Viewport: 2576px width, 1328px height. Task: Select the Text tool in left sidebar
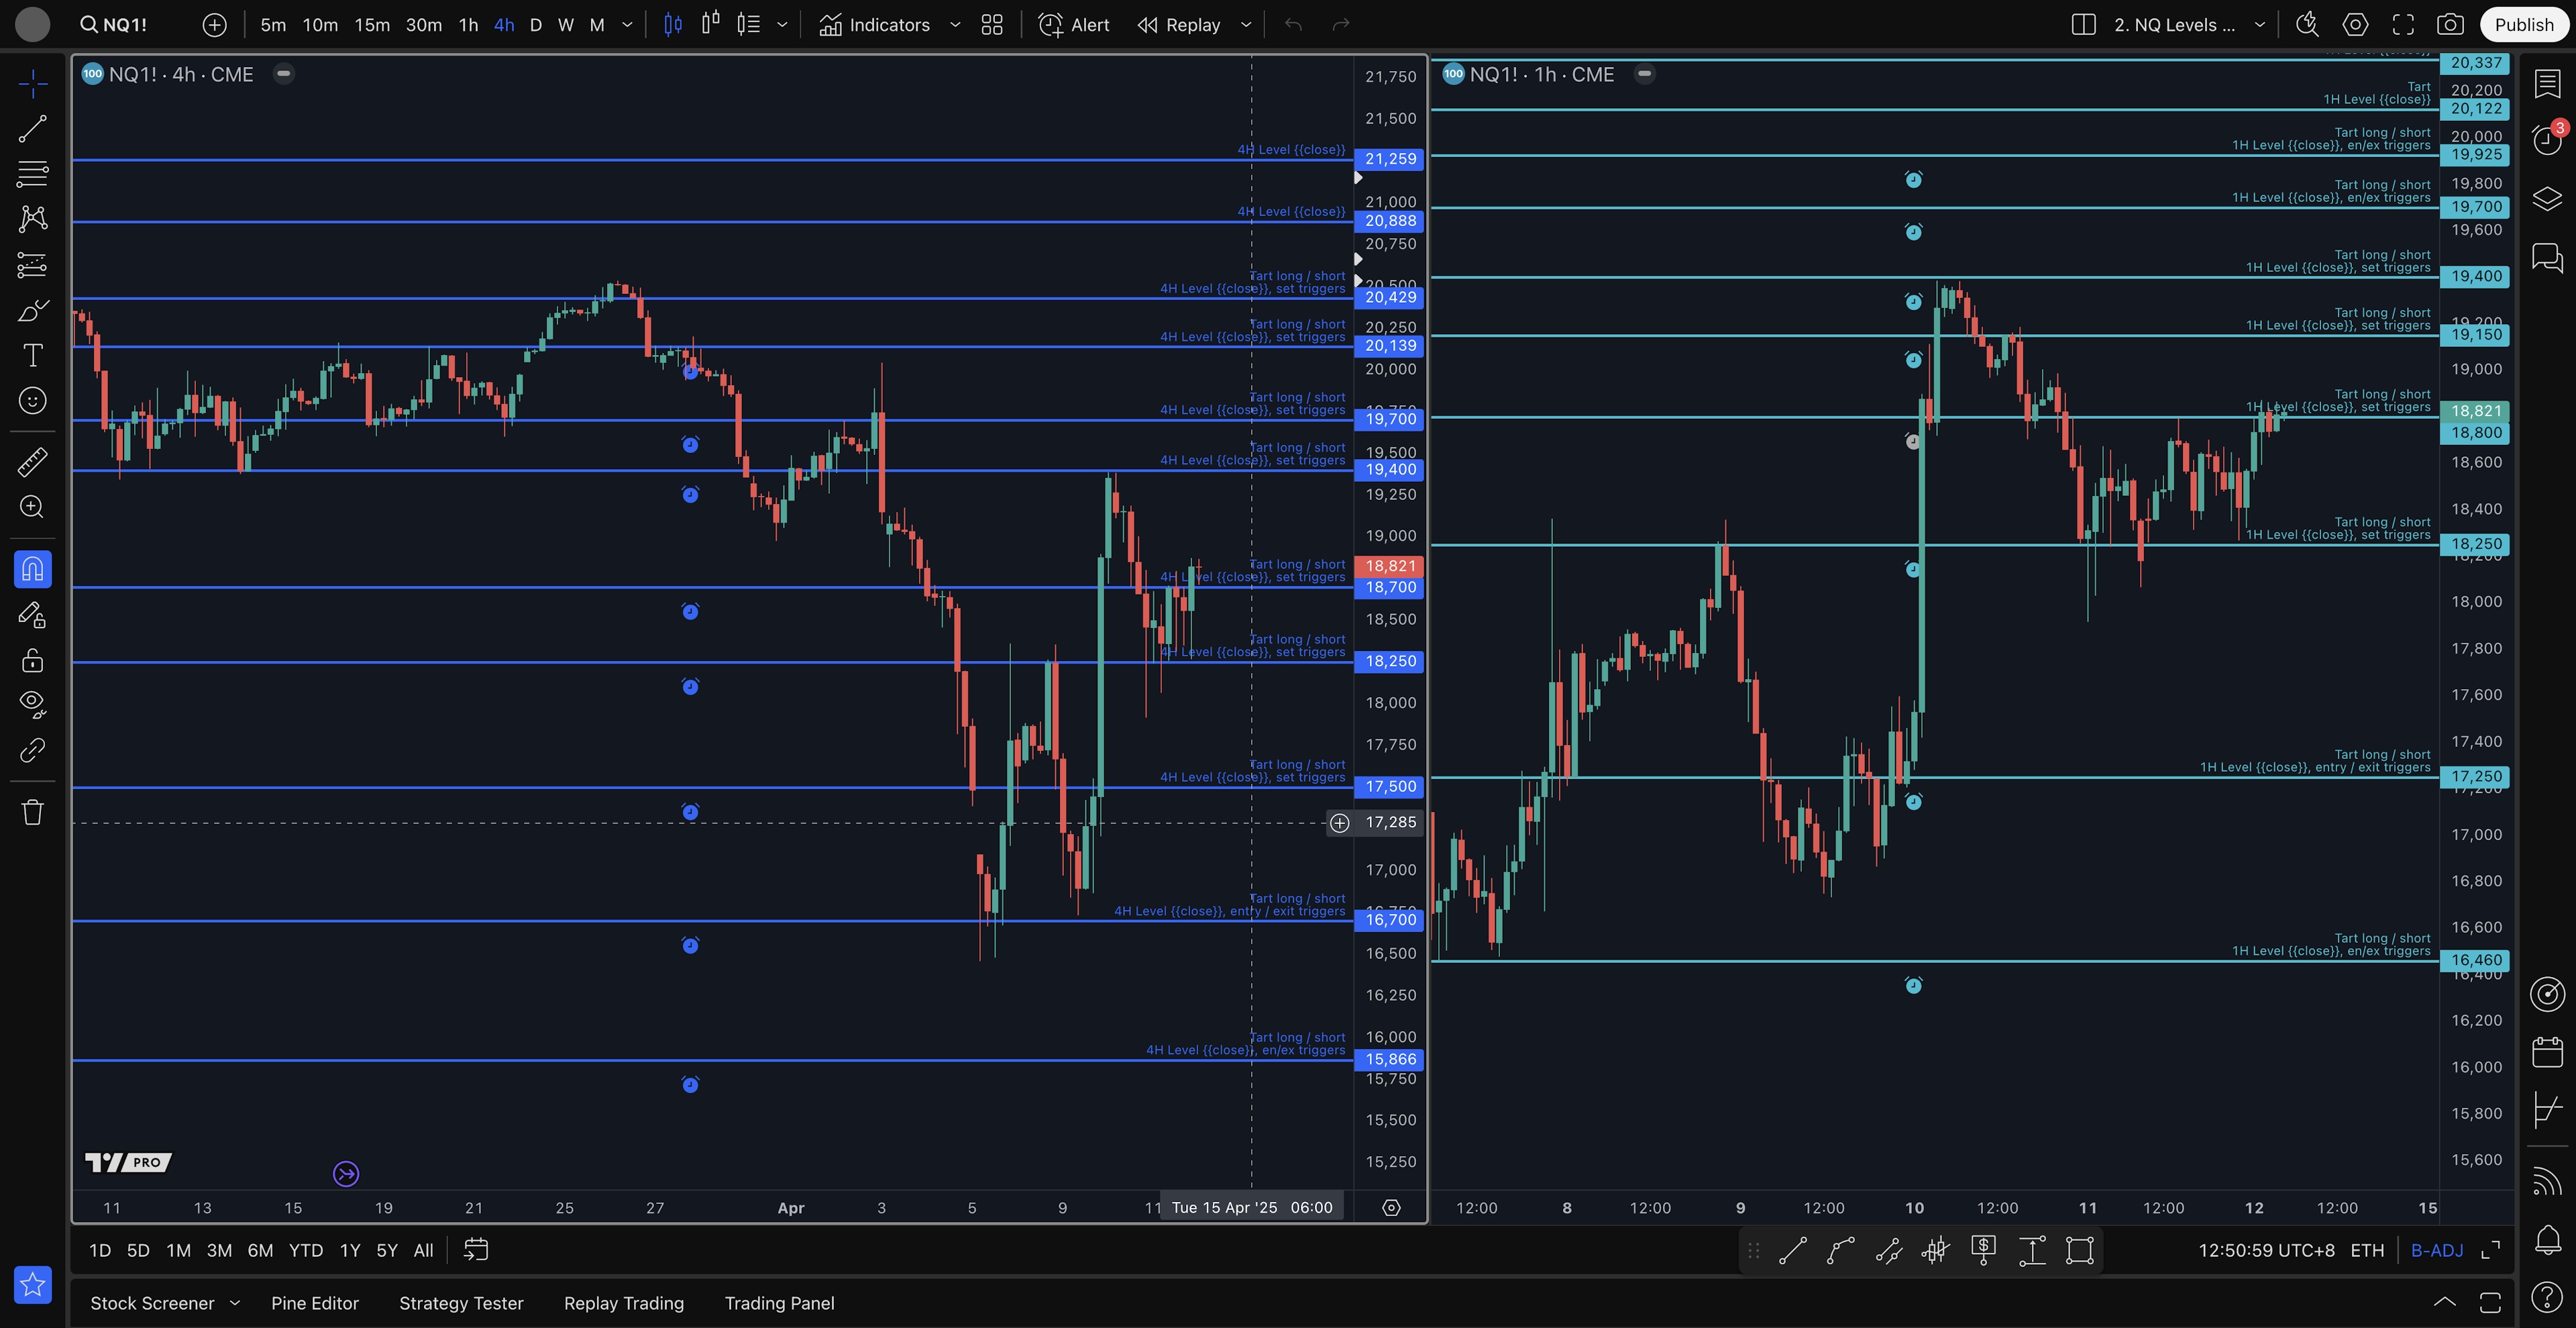pyautogui.click(x=32, y=355)
